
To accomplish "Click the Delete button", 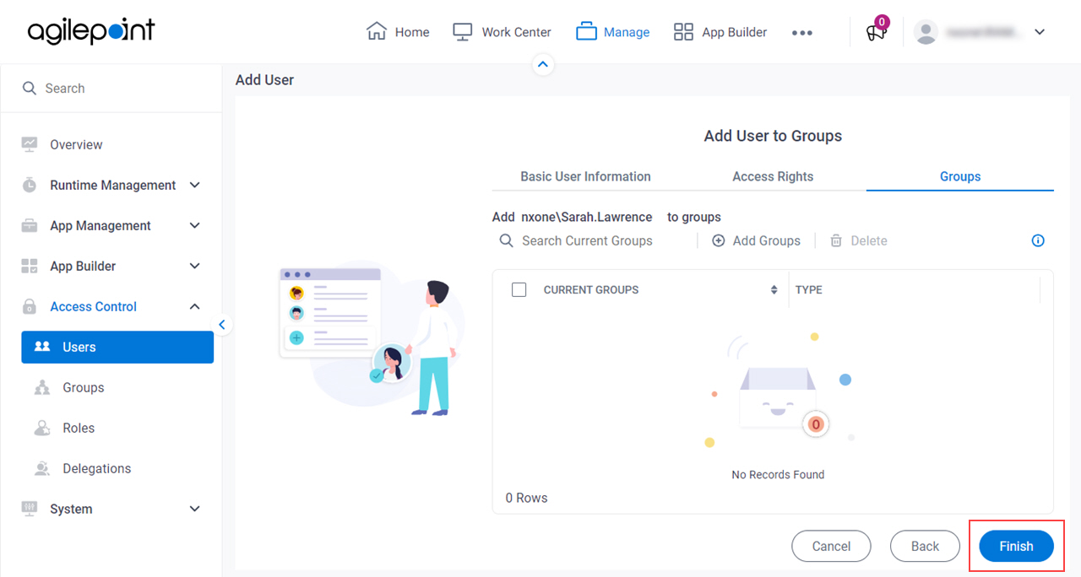I will 859,240.
